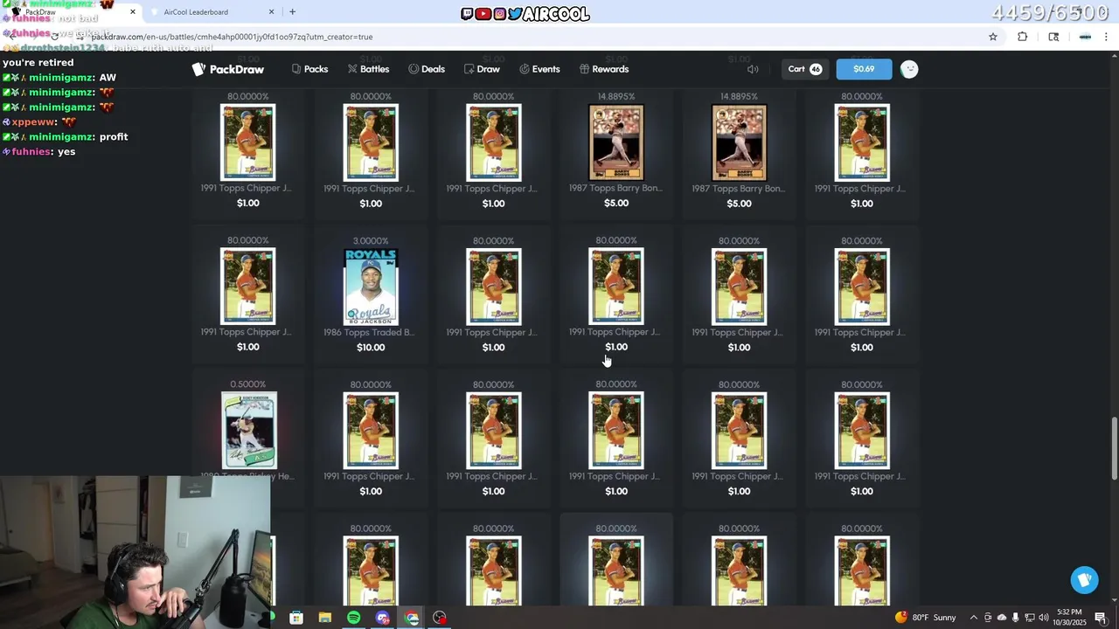
Task: Bookmark this page with the star icon
Action: (993, 37)
